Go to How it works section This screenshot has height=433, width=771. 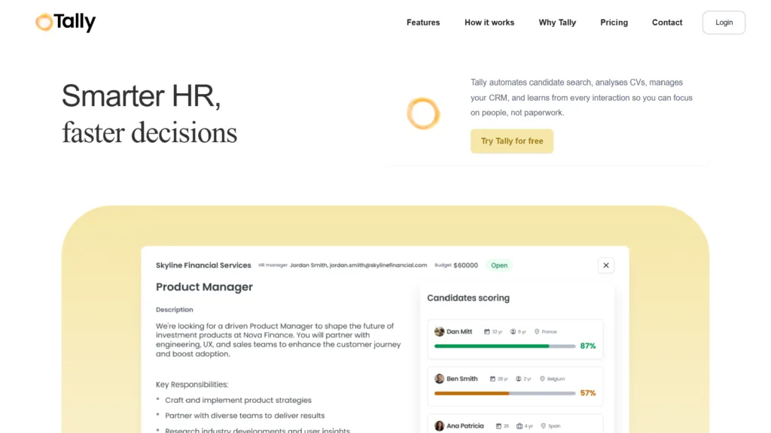[x=489, y=23]
